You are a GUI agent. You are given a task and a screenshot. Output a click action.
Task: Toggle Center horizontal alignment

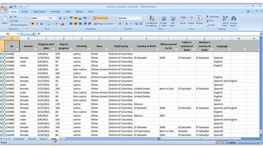point(76,24)
